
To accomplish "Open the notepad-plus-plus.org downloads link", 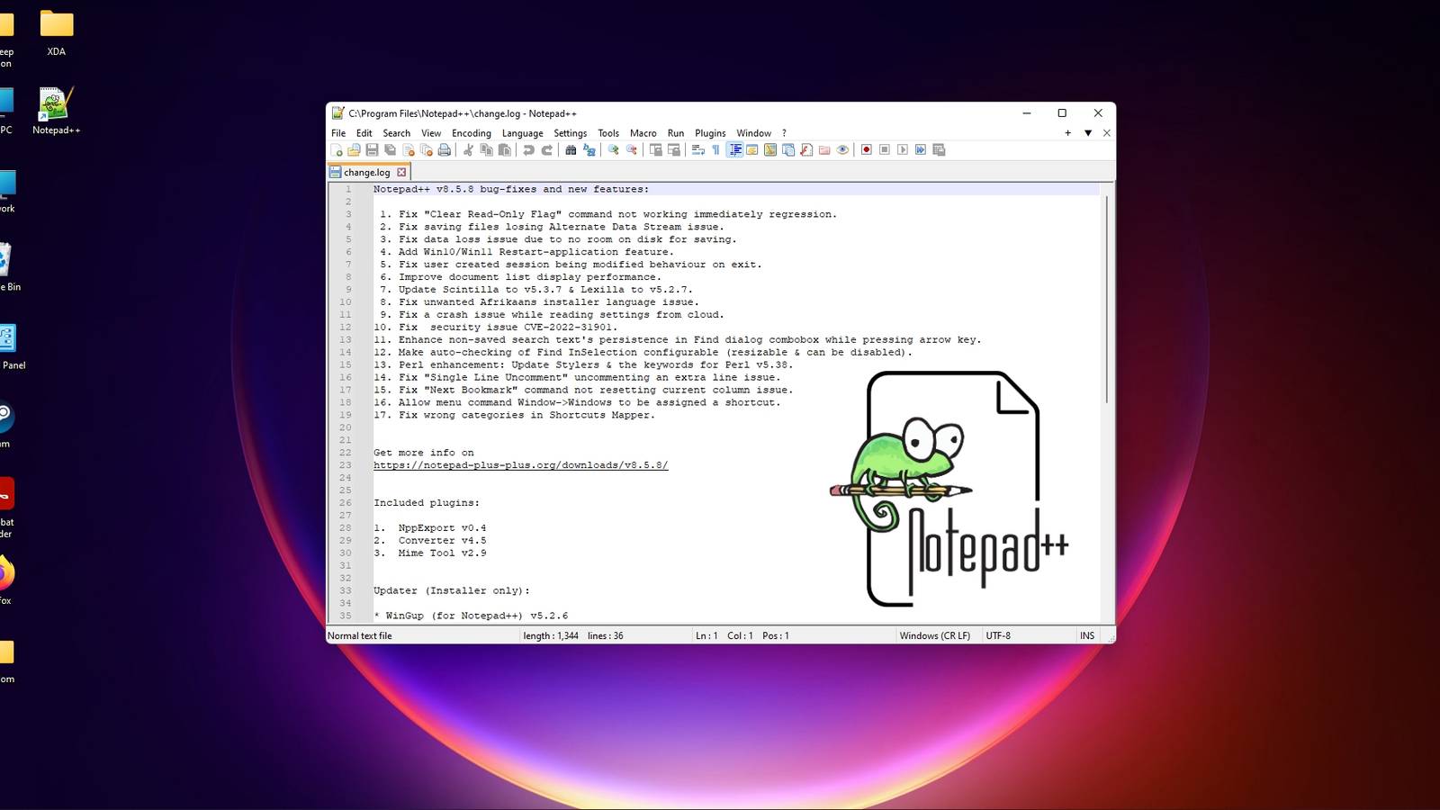I will click(x=520, y=464).
